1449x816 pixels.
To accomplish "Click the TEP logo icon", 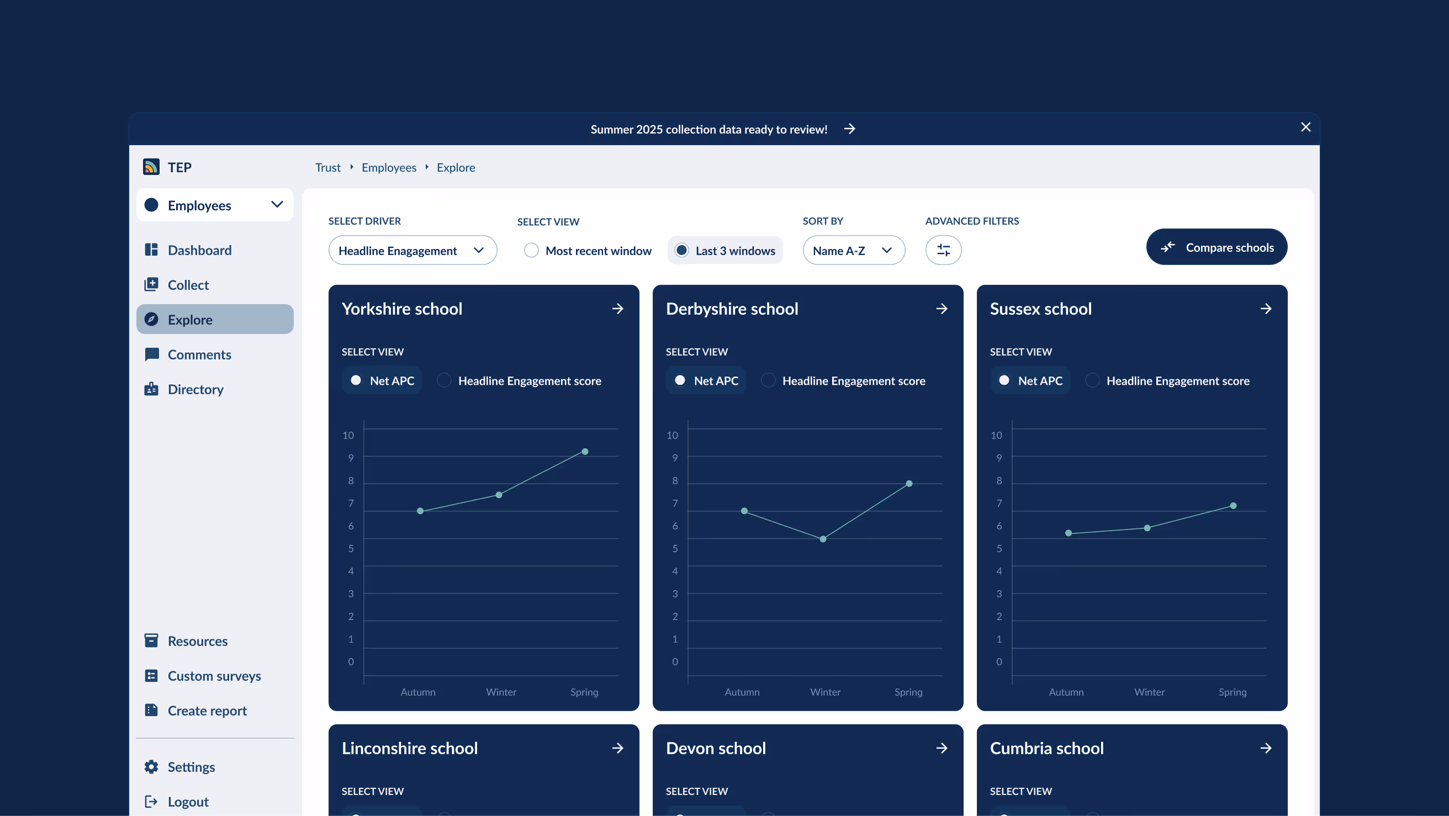I will point(151,167).
